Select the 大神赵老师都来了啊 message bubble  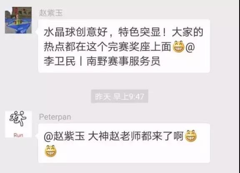click(x=124, y=143)
